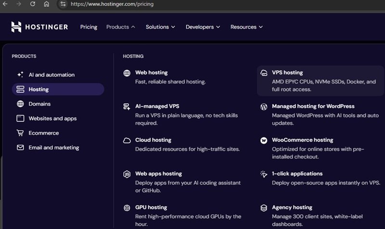Open the AI-managed VPS link

point(157,106)
